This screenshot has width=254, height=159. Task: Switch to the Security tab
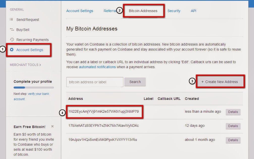174,11
